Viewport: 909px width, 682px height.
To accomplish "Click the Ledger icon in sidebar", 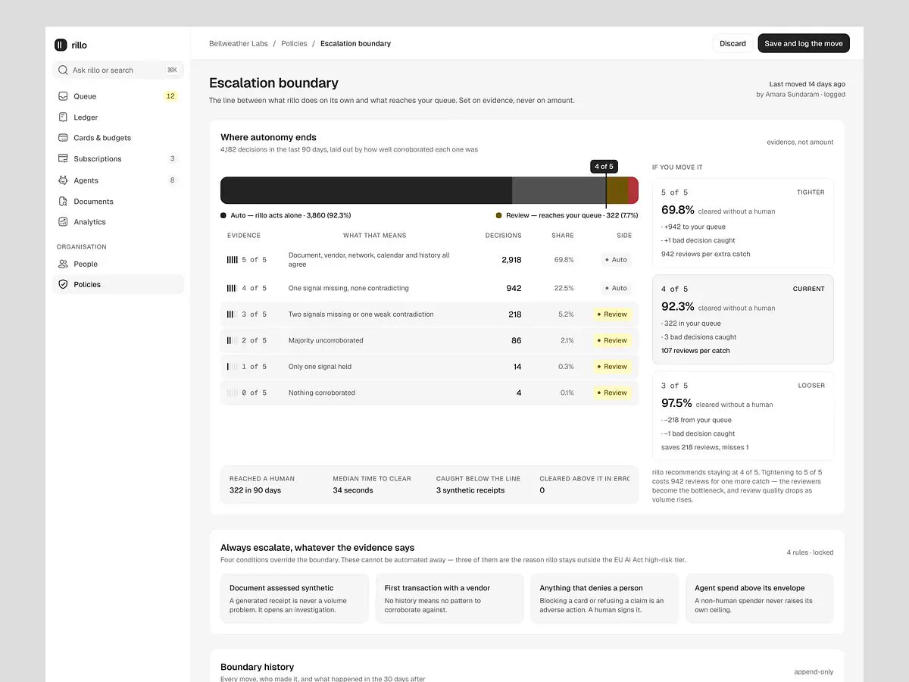I will (x=63, y=117).
